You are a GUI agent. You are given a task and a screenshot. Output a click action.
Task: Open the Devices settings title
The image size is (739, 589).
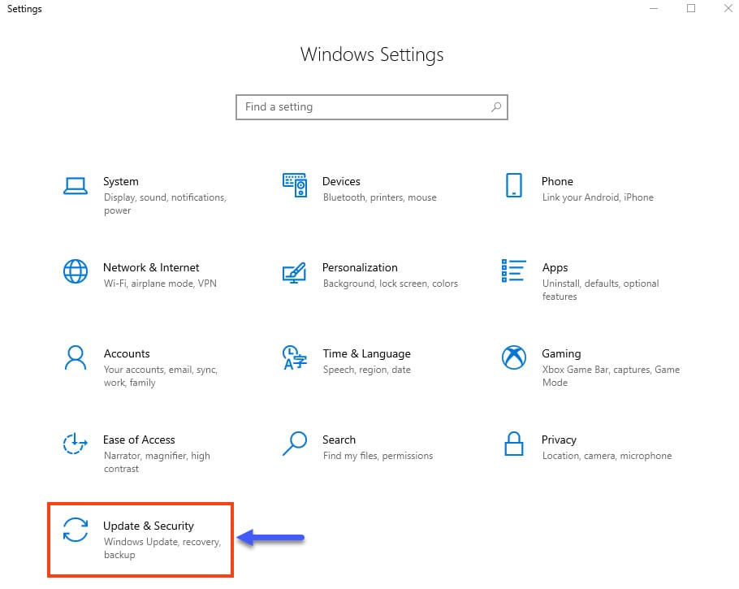click(341, 181)
